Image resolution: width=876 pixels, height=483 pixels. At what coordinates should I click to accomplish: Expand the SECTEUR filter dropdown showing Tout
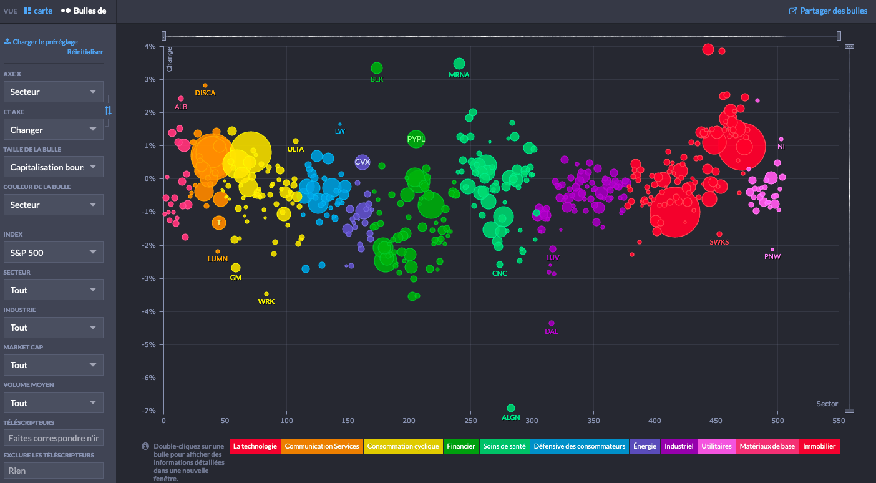coord(54,290)
